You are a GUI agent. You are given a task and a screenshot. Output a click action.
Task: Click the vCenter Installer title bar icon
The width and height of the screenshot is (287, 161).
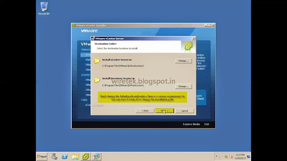tap(74, 25)
